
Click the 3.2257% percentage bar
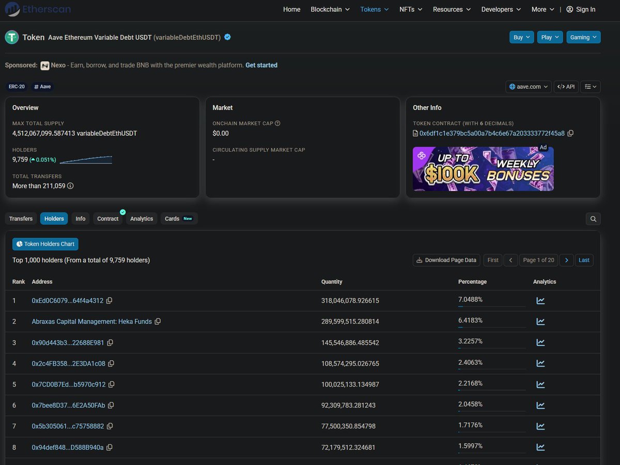pyautogui.click(x=491, y=349)
